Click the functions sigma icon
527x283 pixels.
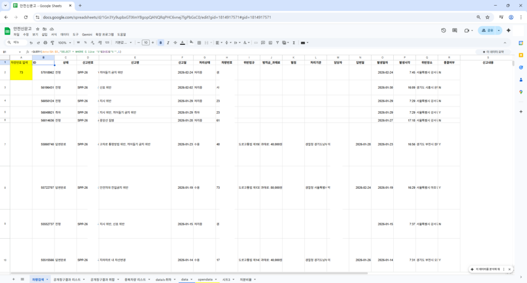pos(293,42)
